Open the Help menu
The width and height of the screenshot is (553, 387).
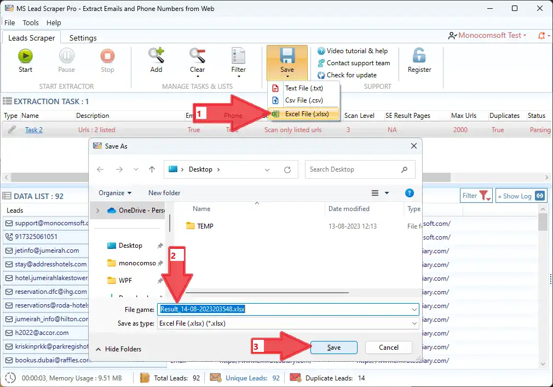point(54,22)
